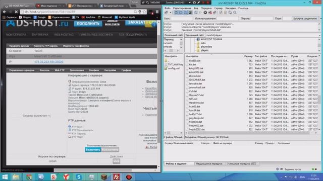Sort remote files by Размер column
The width and height of the screenshot is (323, 181).
[248, 56]
